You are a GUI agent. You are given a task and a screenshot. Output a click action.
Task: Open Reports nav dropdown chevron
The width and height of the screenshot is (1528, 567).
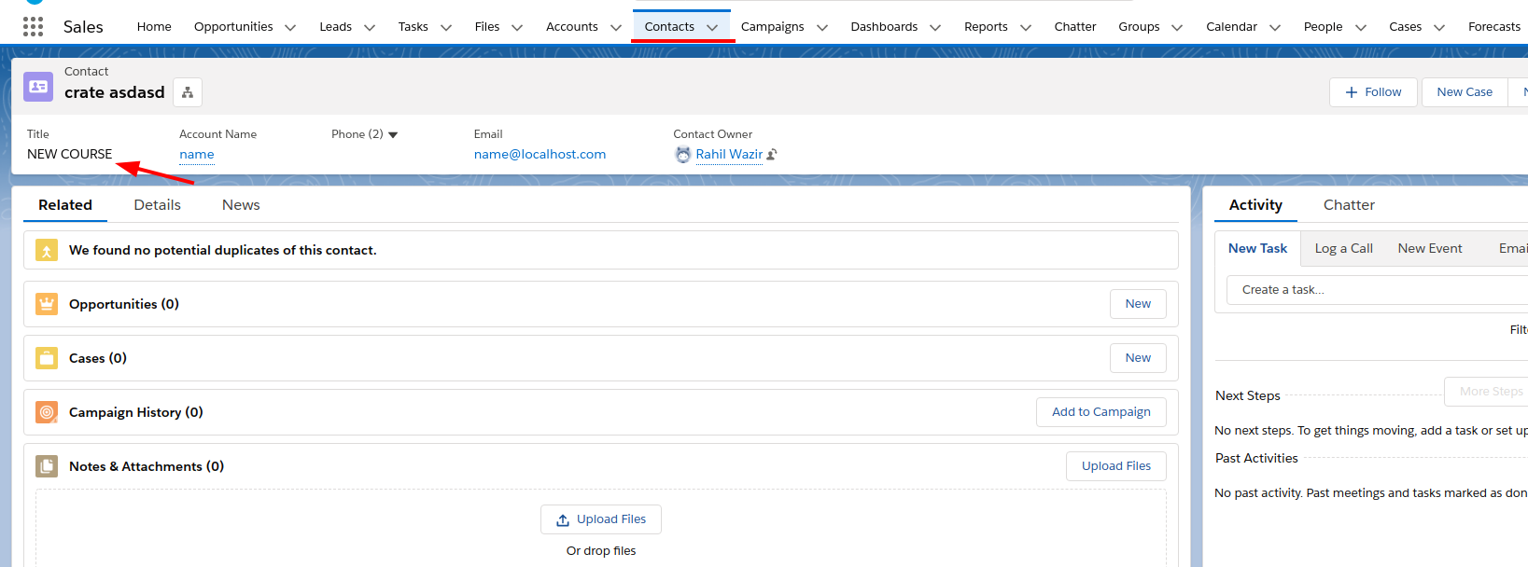click(1026, 28)
